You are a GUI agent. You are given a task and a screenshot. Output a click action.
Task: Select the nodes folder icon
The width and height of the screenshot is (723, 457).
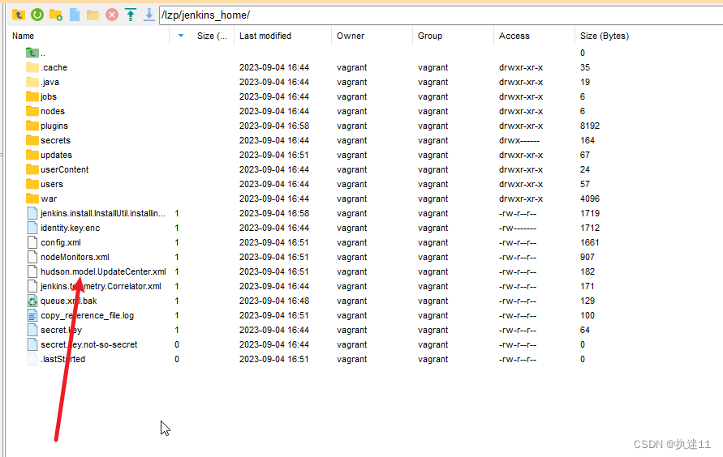[x=32, y=111]
